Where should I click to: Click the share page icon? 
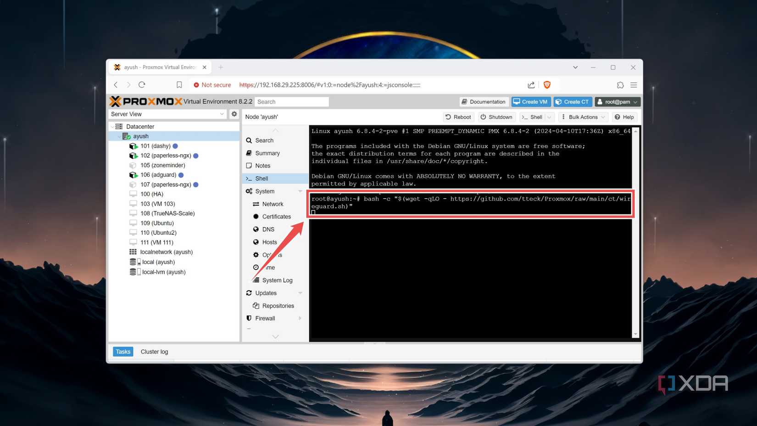tap(531, 85)
